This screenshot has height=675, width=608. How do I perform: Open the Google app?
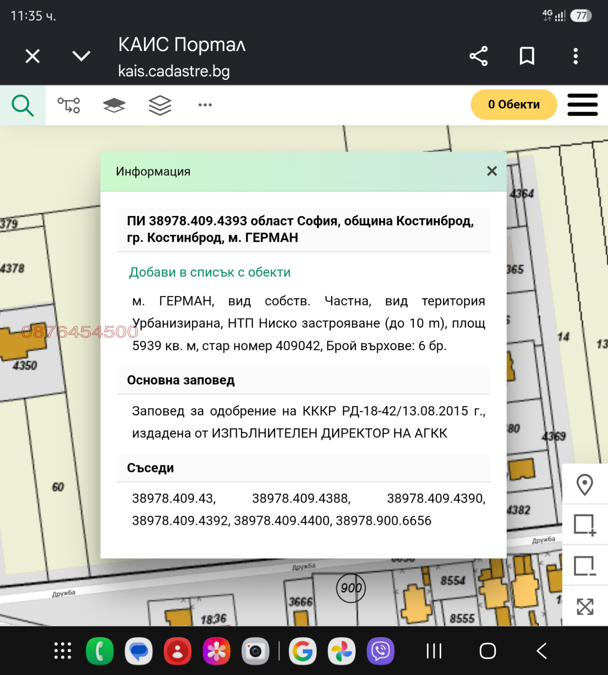303,651
